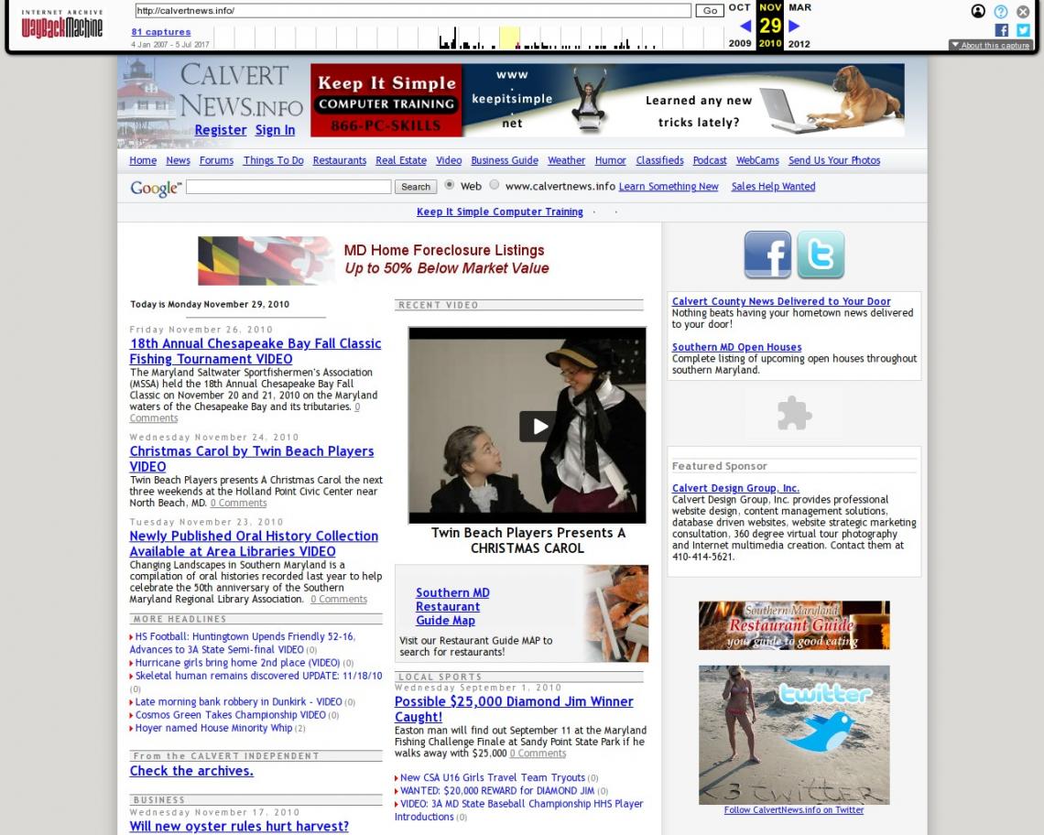Screen dimensions: 1044x835
Task: Open Southern Maryland Restaurant Guide banner
Action: click(794, 625)
